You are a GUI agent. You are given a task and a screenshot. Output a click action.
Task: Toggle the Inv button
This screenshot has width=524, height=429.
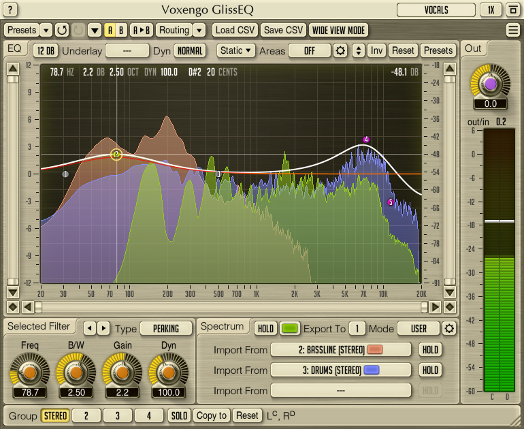[376, 51]
